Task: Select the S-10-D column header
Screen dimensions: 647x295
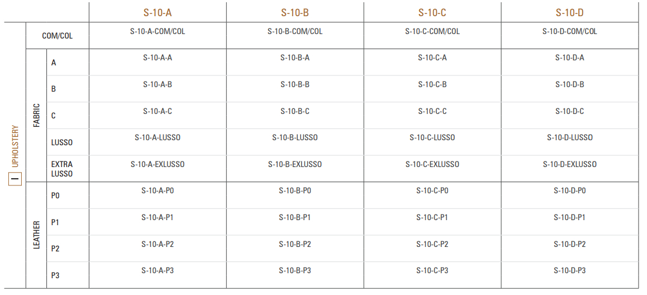Action: click(x=569, y=12)
